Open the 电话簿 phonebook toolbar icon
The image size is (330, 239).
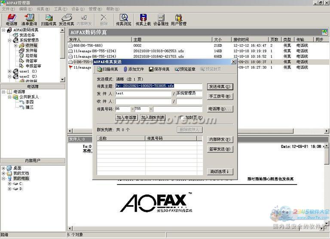[x=12, y=20]
